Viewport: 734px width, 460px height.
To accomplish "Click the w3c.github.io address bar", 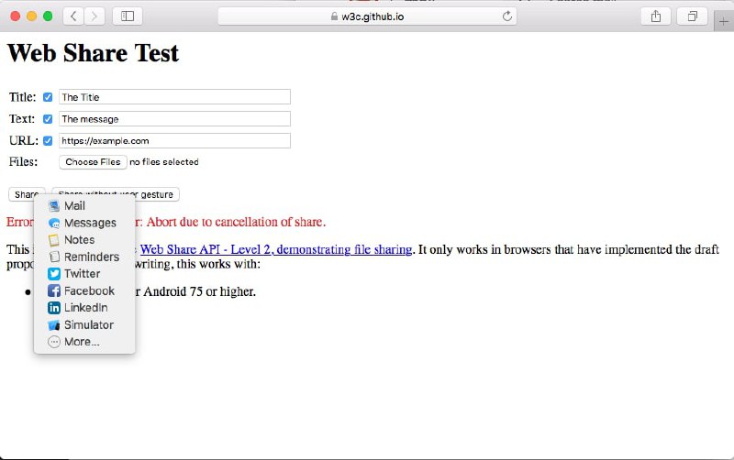I will coord(368,16).
